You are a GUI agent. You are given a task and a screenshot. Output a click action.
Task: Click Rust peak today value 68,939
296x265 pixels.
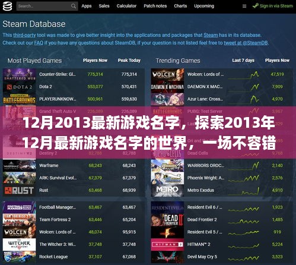[x=129, y=190]
